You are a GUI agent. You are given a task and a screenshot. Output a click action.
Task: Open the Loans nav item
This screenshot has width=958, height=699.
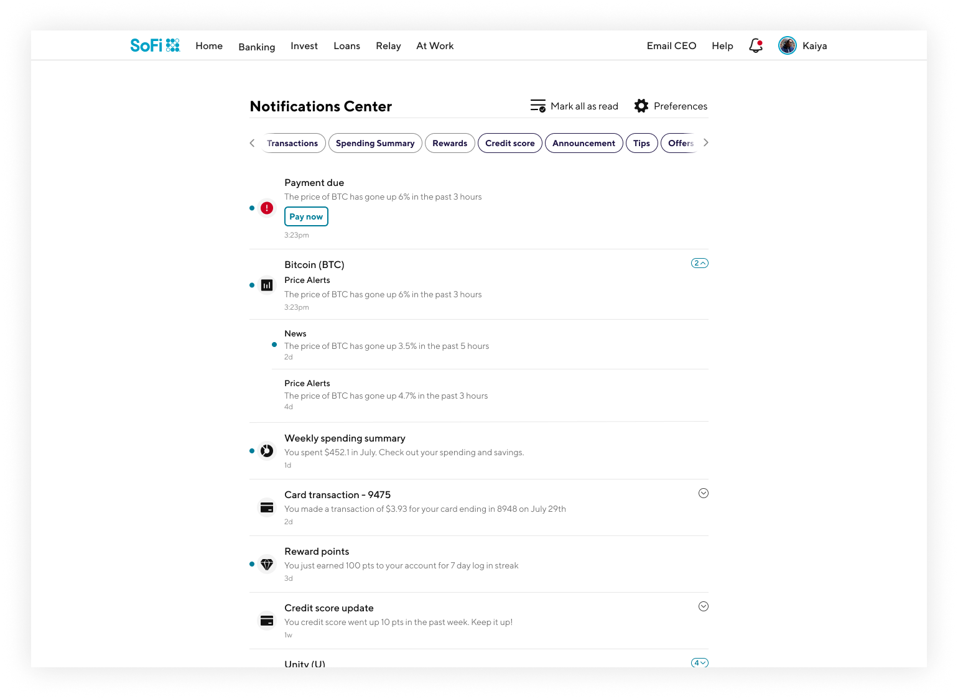point(347,46)
